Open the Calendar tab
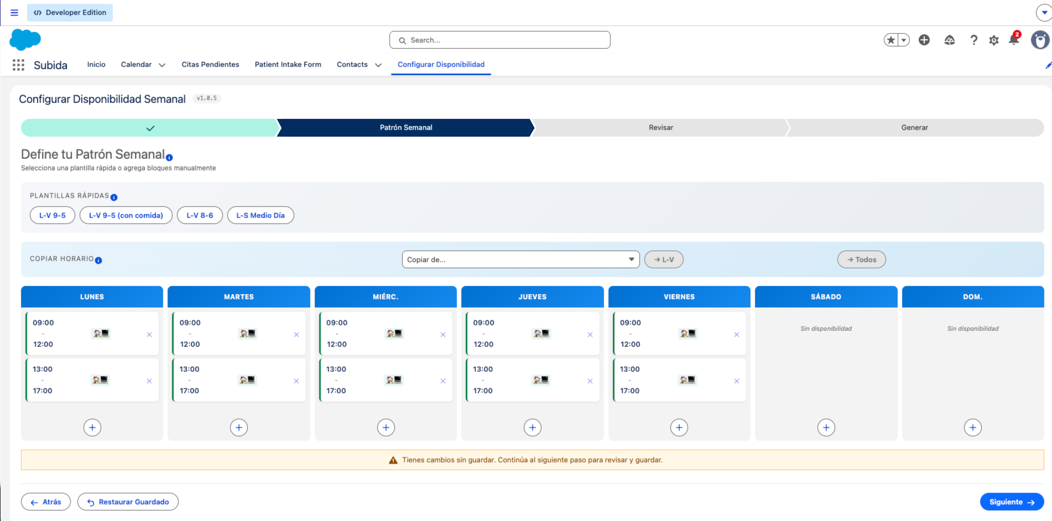The image size is (1052, 521). (x=136, y=64)
